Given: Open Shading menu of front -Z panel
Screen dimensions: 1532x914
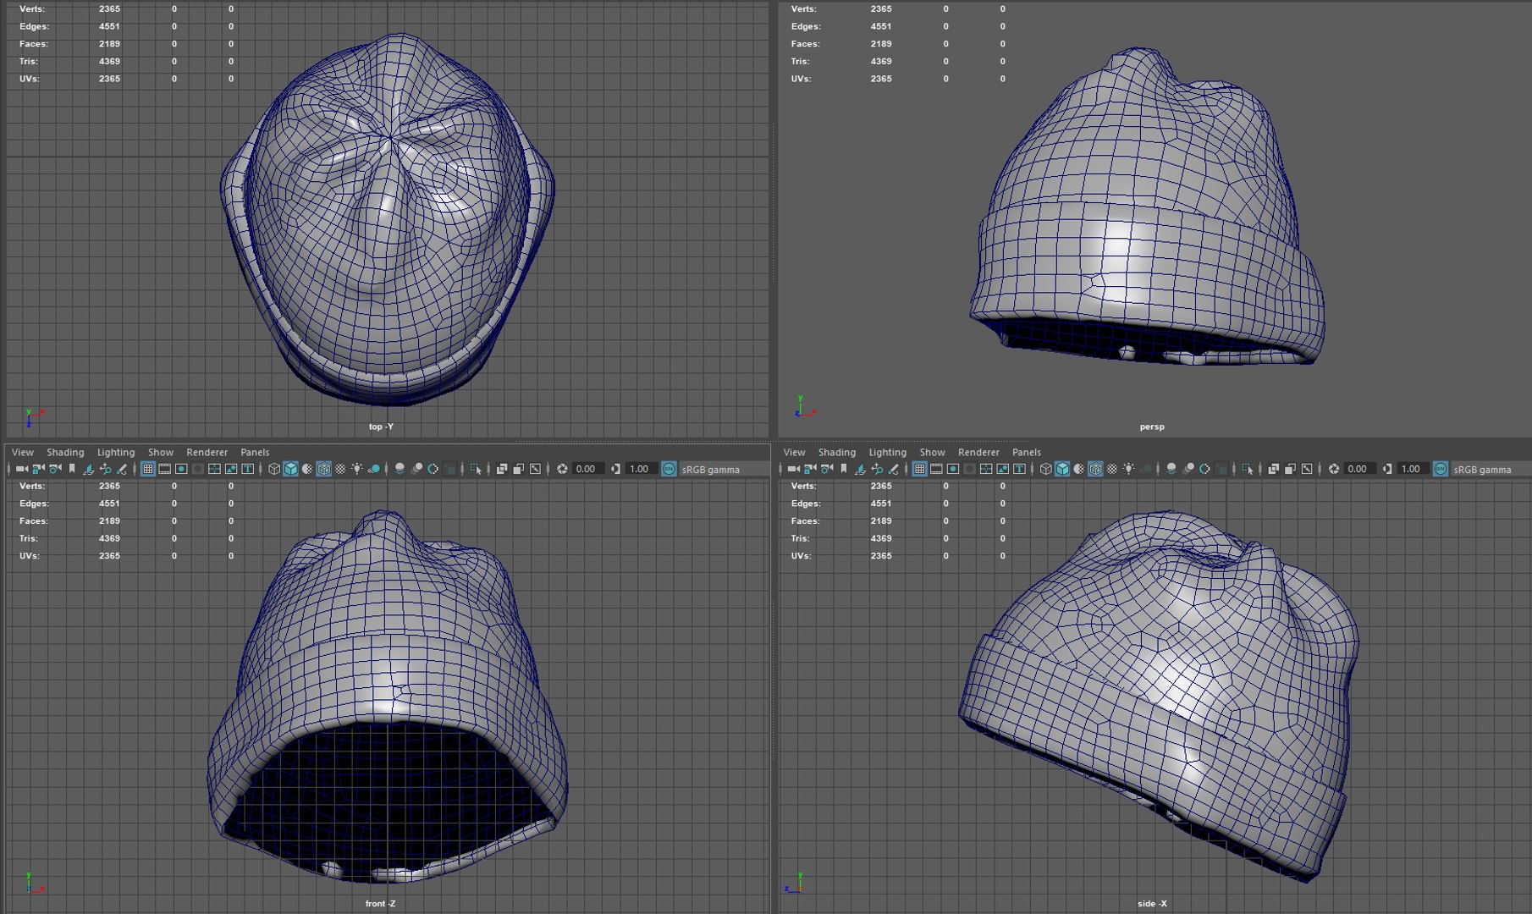Looking at the screenshot, I should click(x=65, y=452).
